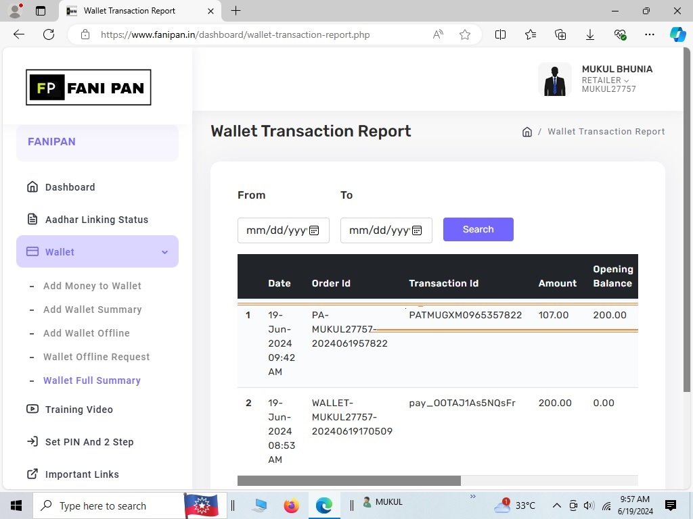Go to Aadhar Linking Status
The width and height of the screenshot is (693, 519).
tap(96, 220)
